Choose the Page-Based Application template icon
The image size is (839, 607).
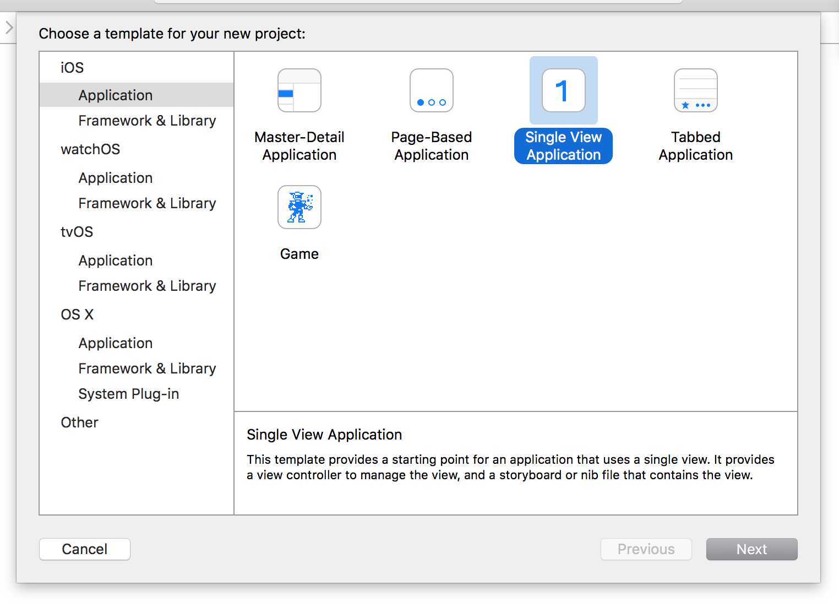click(432, 90)
